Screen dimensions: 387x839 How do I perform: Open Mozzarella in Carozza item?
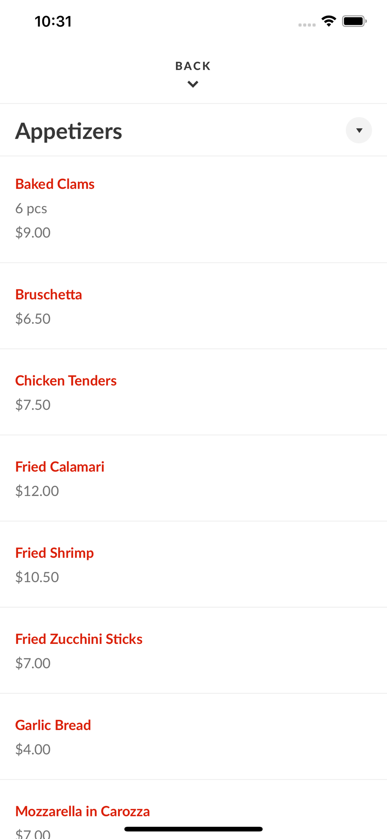[83, 811]
